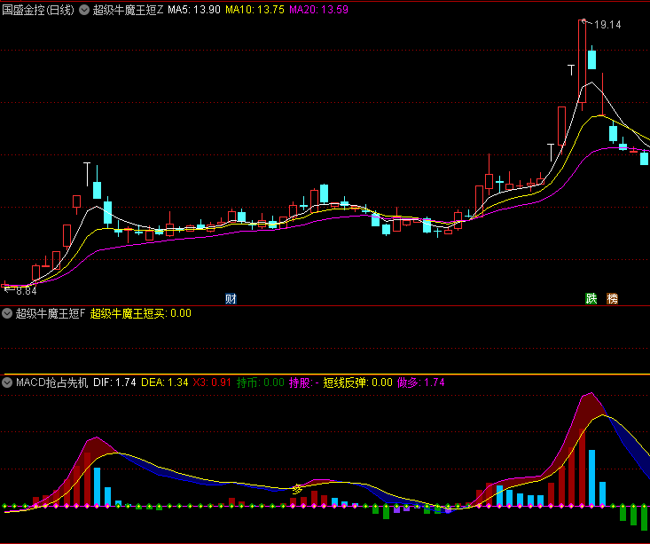Image resolution: width=650 pixels, height=544 pixels.
Task: Click the tall red candle at 19.14 peak
Action: (x=582, y=62)
